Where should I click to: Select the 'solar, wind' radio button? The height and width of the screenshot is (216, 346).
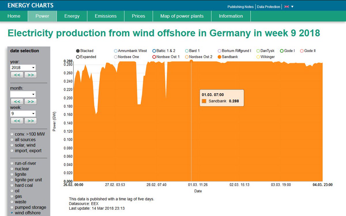[x=12, y=145]
